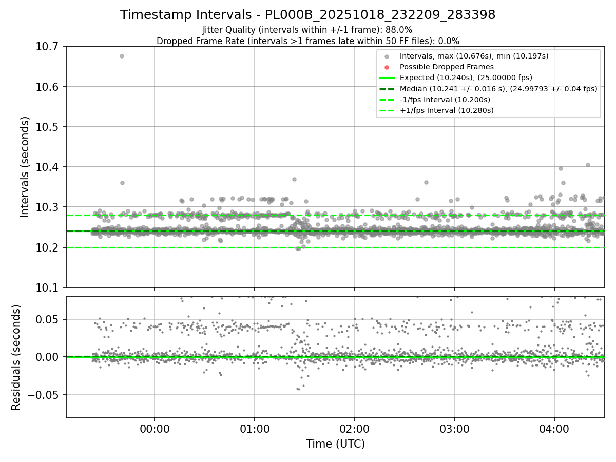Click the plot title 'Timestamp Intervals - PL000B_20251018_232209_283398'
The height and width of the screenshot is (462, 616).
307,15
